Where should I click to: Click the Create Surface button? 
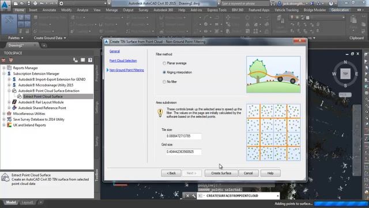tap(221, 173)
